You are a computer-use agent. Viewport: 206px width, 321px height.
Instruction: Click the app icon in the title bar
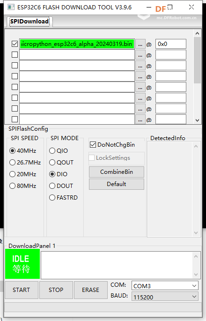pyautogui.click(x=11, y=7)
